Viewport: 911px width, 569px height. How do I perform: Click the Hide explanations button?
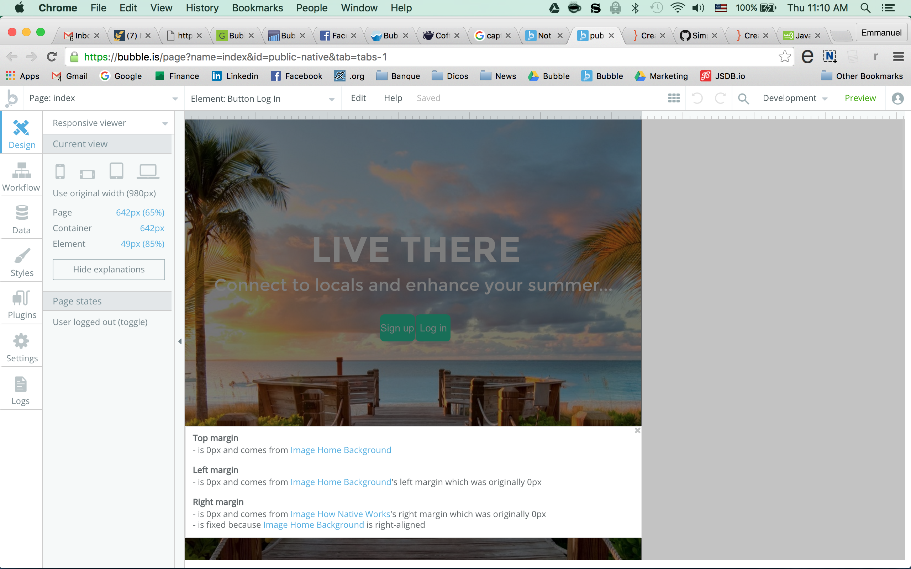pos(109,270)
